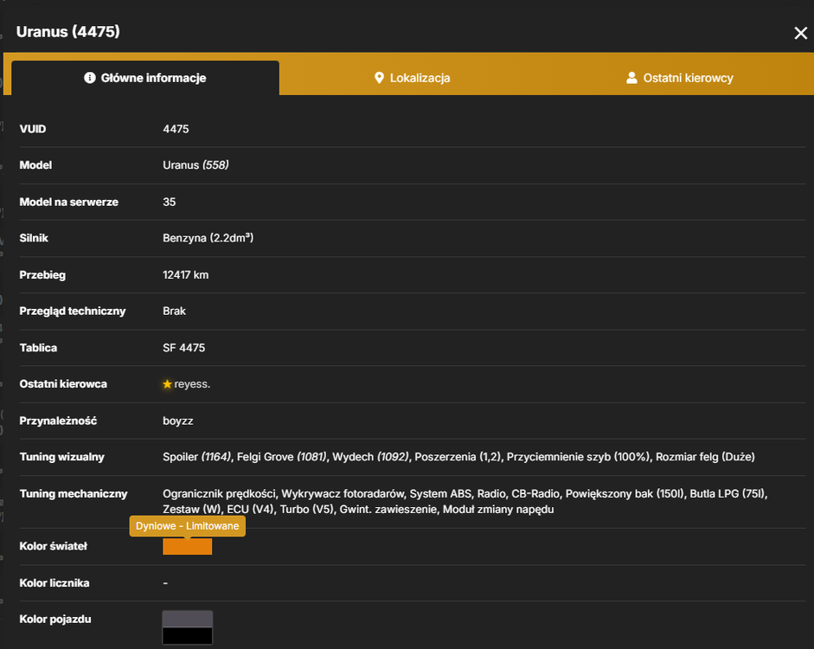Click the Spoiler (1164) tuning entry
Image resolution: width=814 pixels, height=649 pixels.
196,457
